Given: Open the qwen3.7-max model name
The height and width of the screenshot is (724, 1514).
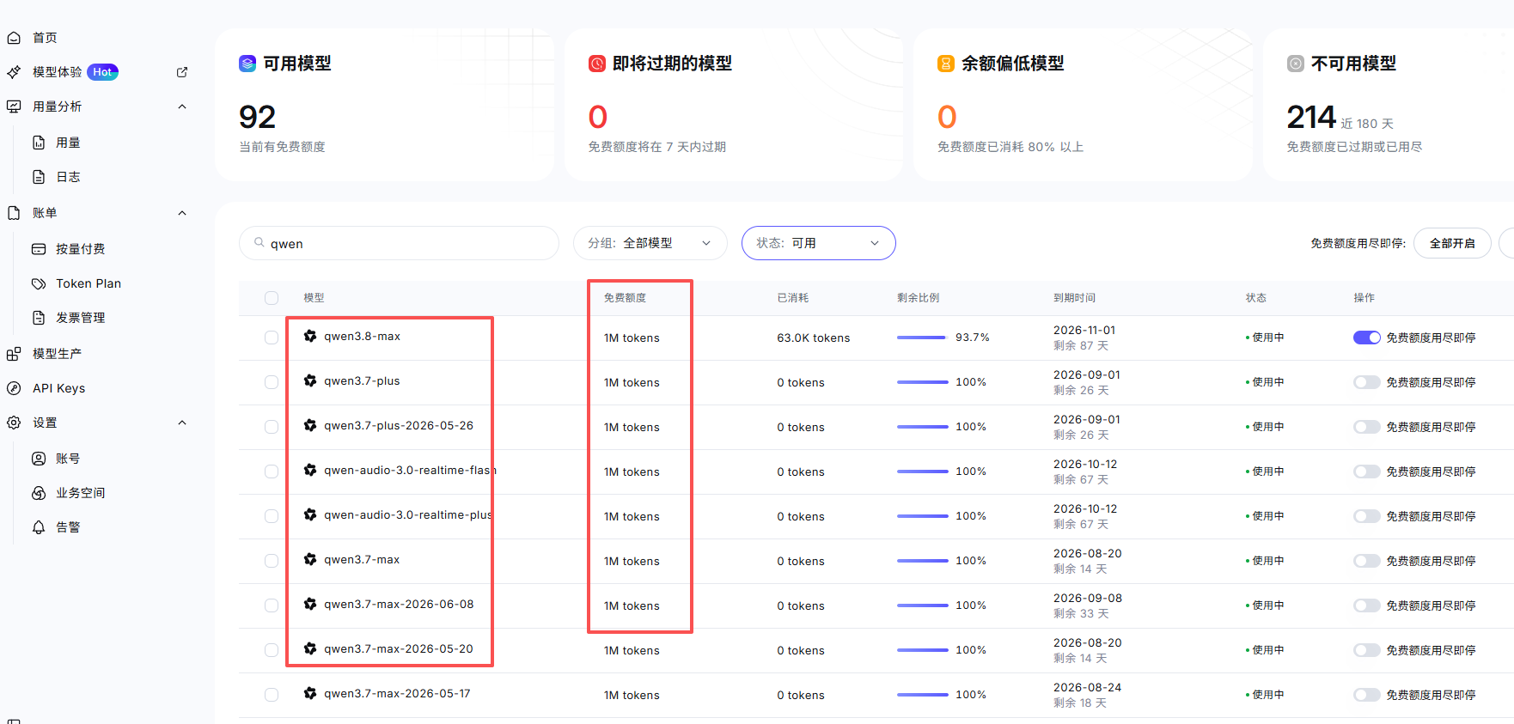Looking at the screenshot, I should pyautogui.click(x=362, y=560).
